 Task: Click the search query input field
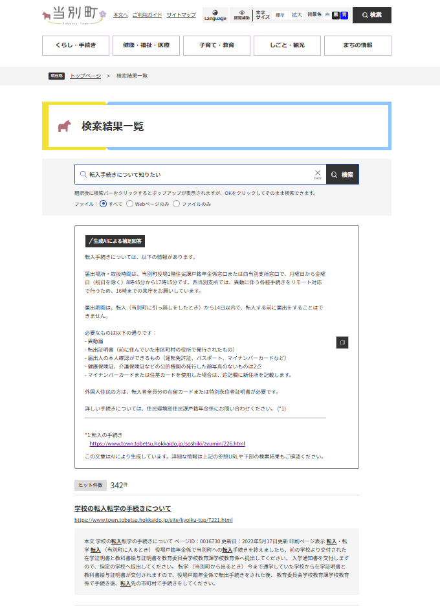199,174
